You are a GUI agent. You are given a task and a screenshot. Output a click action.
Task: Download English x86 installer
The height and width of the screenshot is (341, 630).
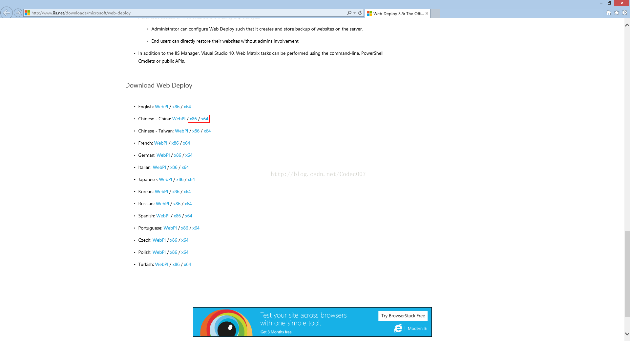tap(176, 107)
